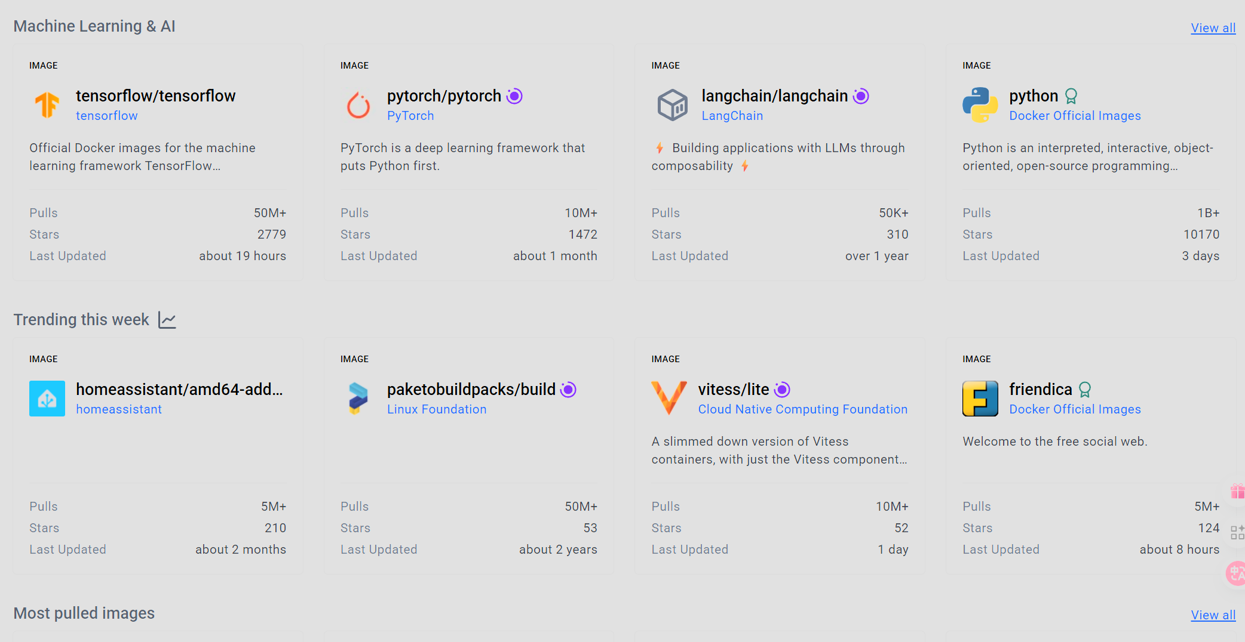Click the Docker Official Image badge beside python
1245x642 pixels.
click(1071, 96)
